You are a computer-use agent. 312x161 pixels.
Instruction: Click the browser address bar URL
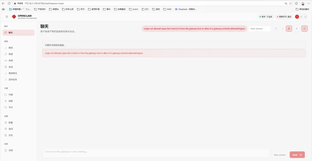[44, 3]
